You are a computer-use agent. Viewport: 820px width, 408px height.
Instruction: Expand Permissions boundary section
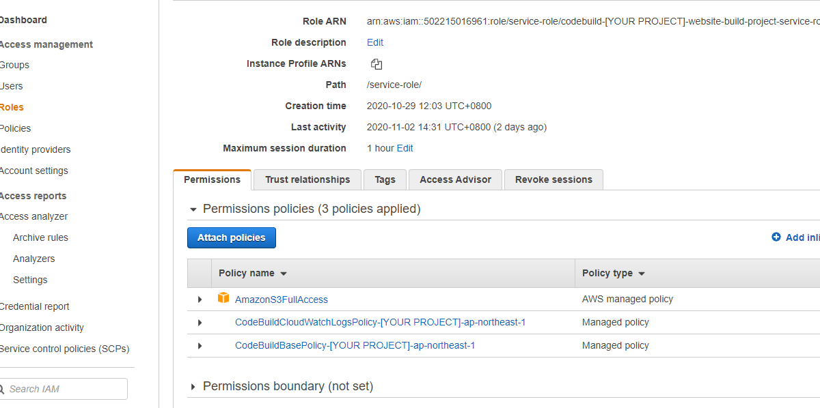[x=193, y=386]
